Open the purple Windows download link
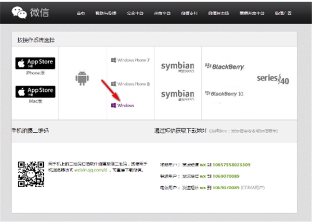Viewport: 312px width, 222px height. [122, 105]
